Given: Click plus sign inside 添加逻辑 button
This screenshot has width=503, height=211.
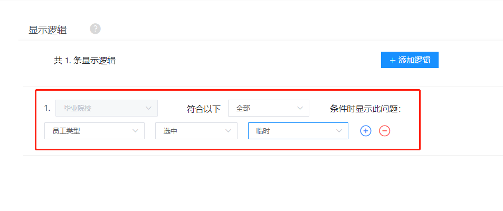Looking at the screenshot, I should (x=392, y=60).
